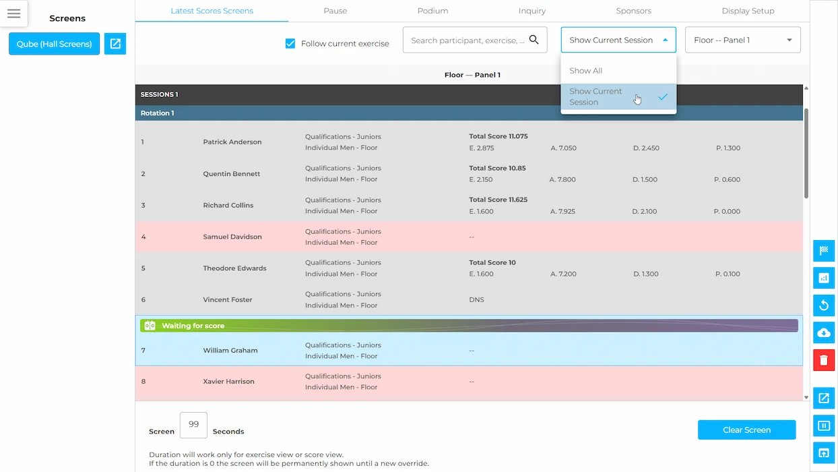Click the red trash delete icon
The width and height of the screenshot is (838, 472).
824,360
